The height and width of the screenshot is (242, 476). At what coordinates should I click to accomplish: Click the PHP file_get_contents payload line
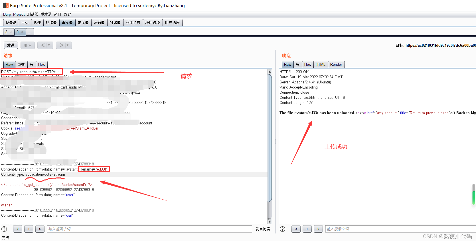pyautogui.click(x=47, y=184)
